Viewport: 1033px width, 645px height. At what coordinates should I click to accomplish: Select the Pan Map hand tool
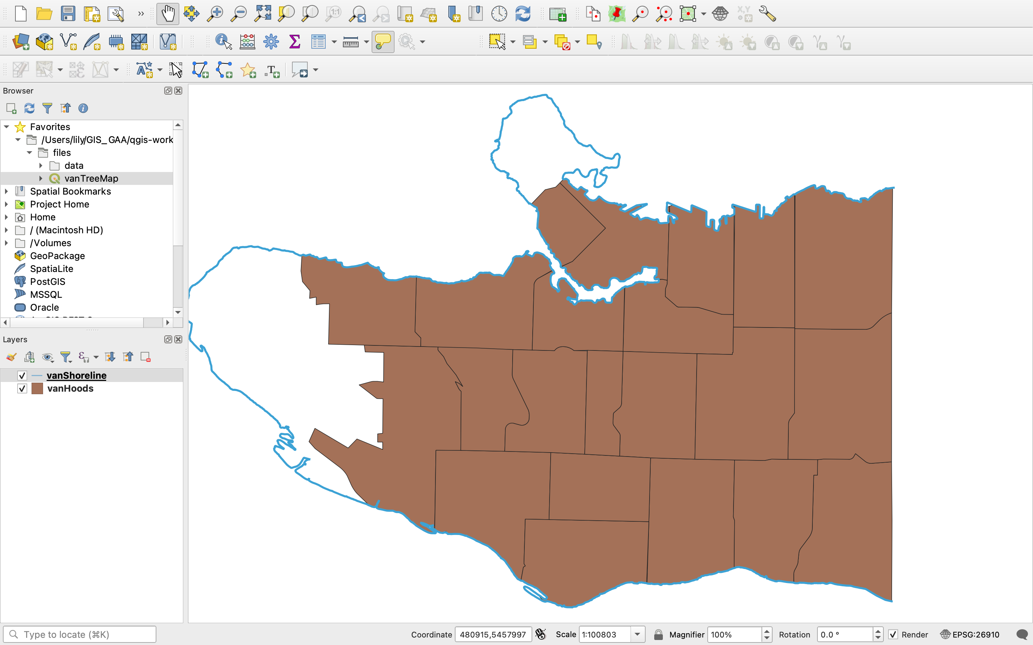click(168, 14)
